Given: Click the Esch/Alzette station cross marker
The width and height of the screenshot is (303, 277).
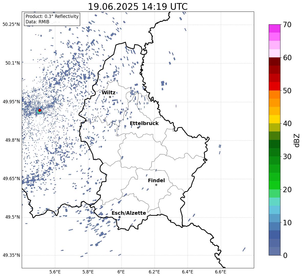Looking at the screenshot, I should pos(120,217).
